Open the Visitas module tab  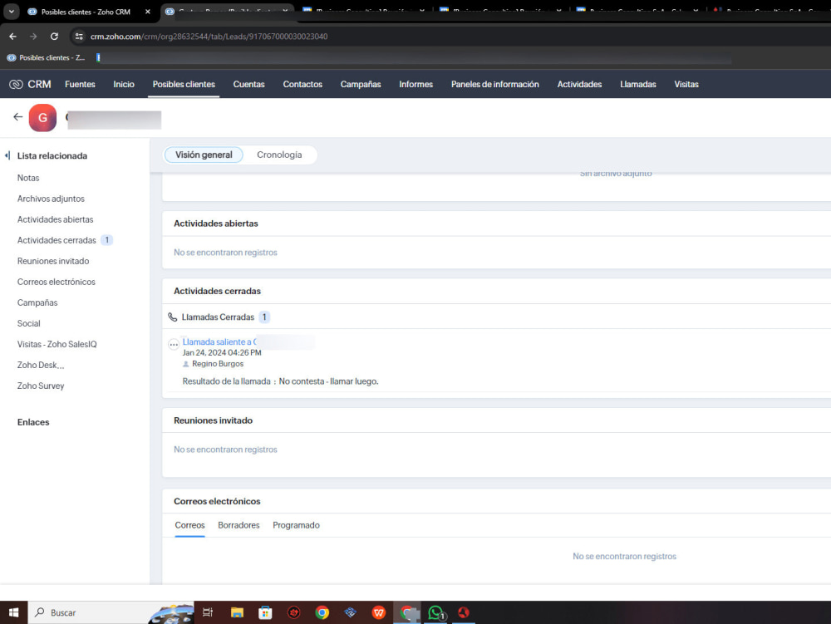click(x=686, y=84)
